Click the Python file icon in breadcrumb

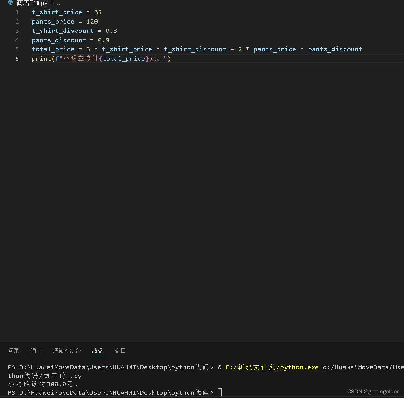click(x=11, y=3)
